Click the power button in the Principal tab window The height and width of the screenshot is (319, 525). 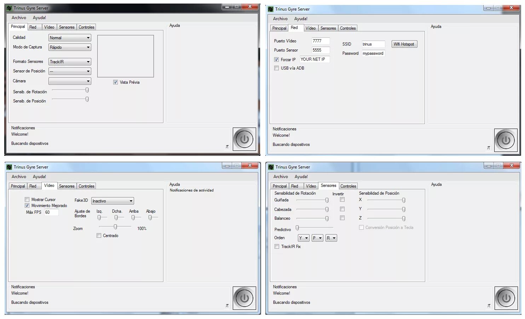244,139
